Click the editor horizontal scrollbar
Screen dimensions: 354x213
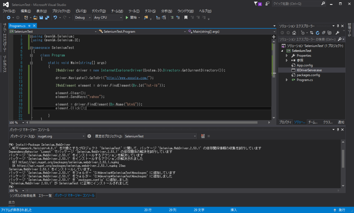[x=143, y=122]
